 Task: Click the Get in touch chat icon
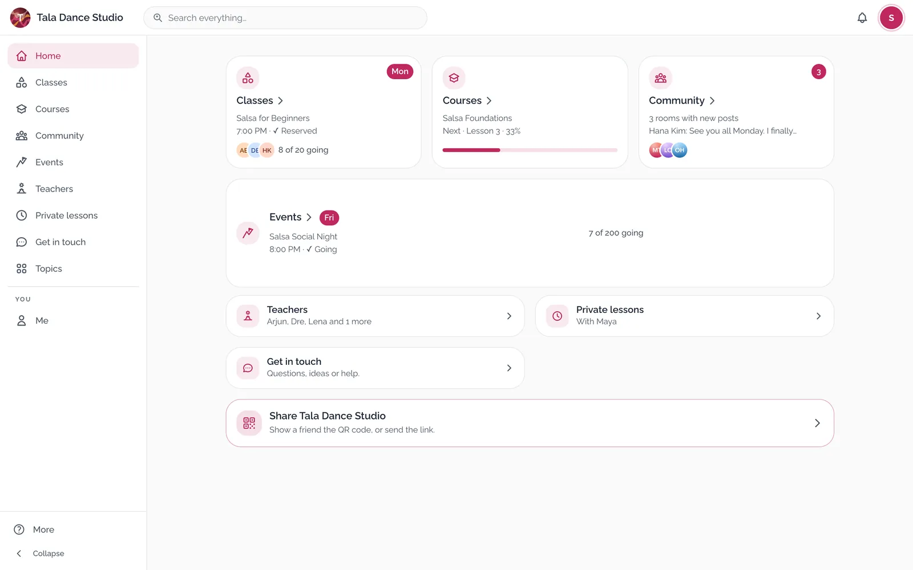248,368
